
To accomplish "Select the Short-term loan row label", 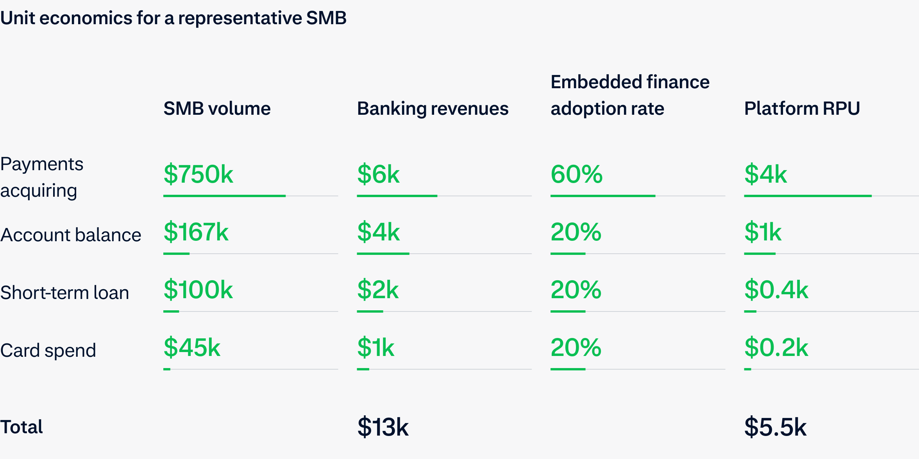I will tap(65, 293).
